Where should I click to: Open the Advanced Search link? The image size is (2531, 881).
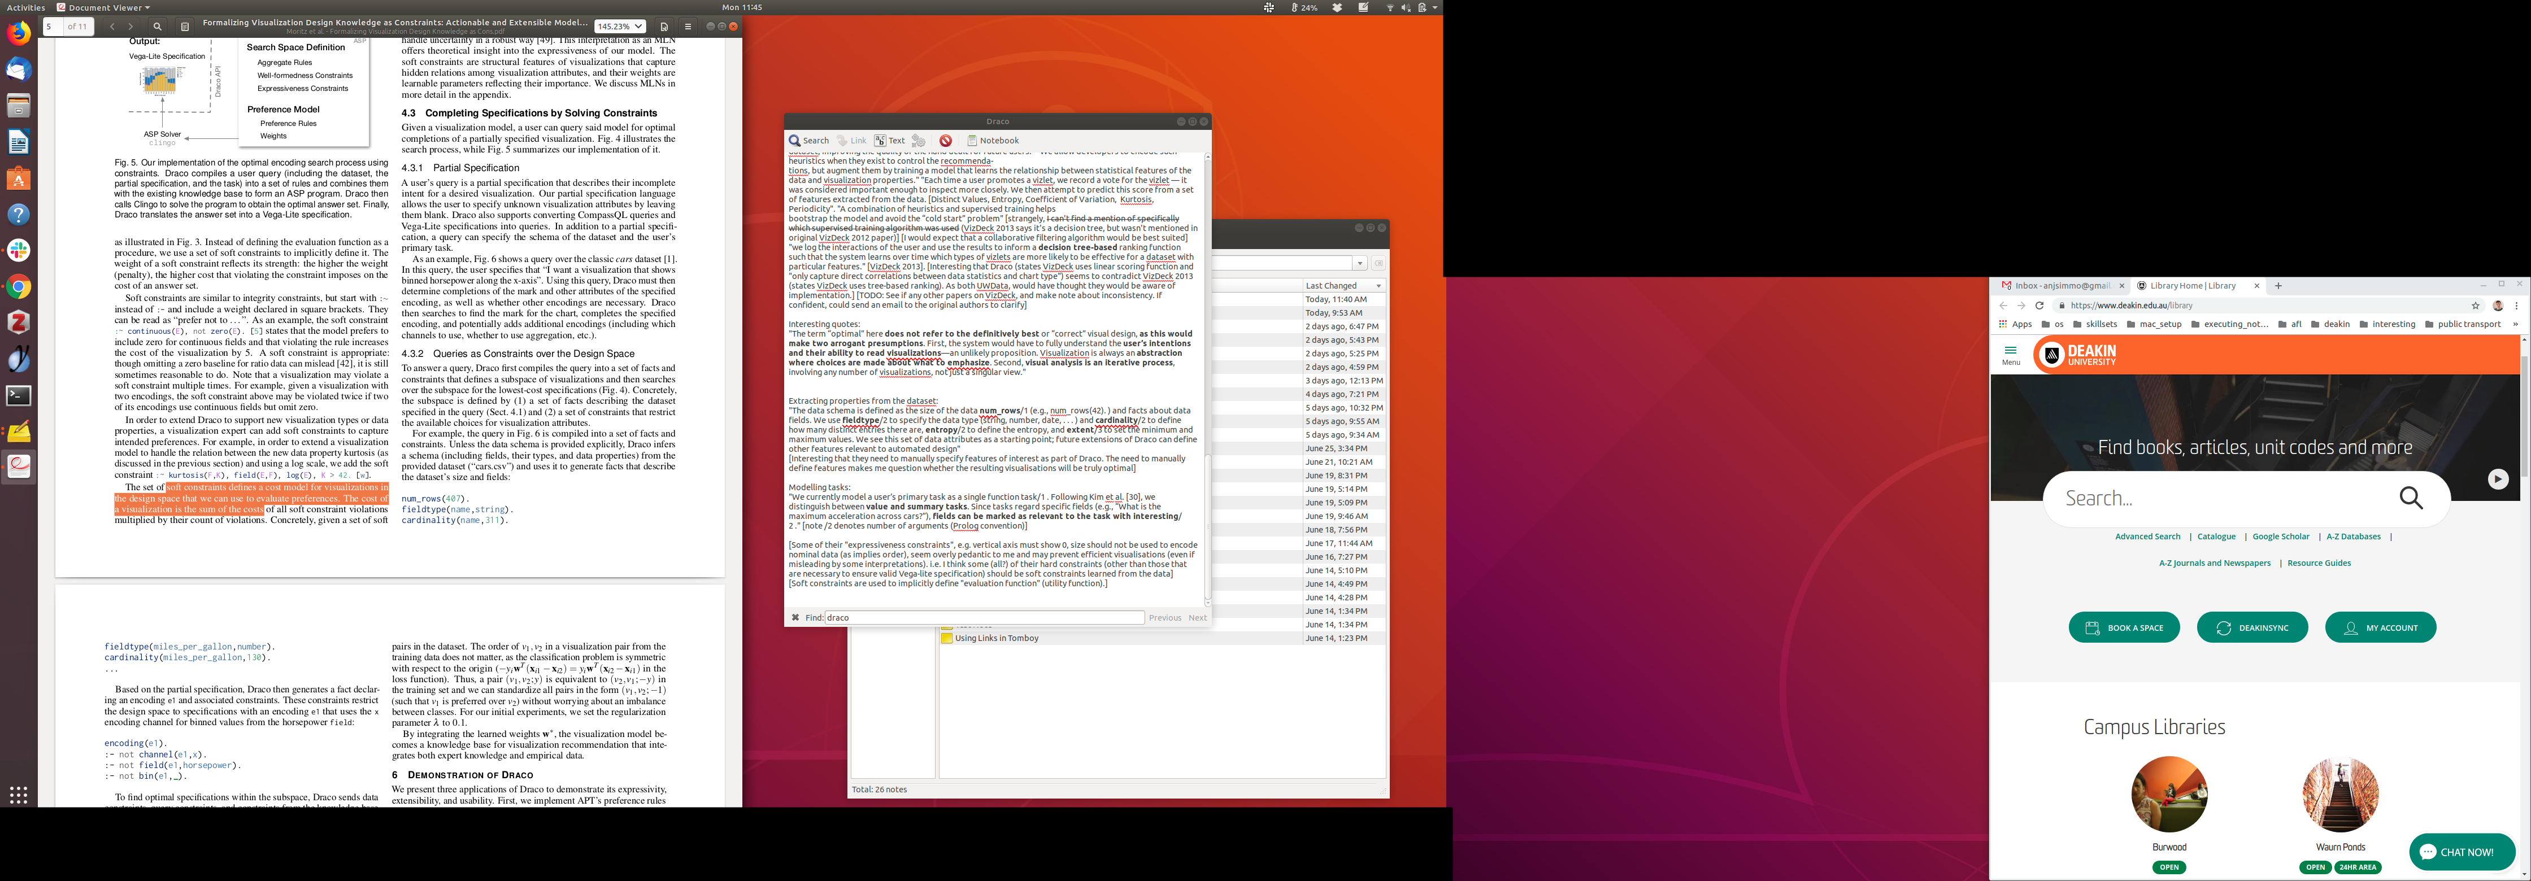coord(2147,537)
